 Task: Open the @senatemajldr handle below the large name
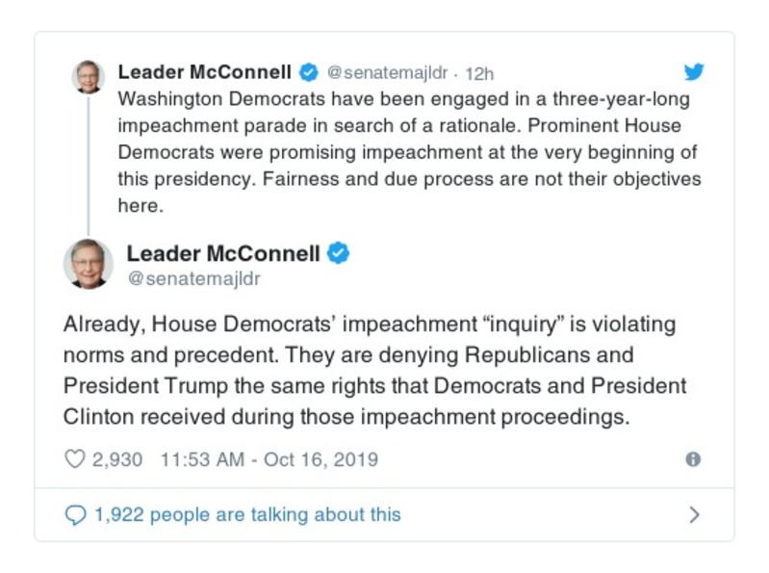193,279
